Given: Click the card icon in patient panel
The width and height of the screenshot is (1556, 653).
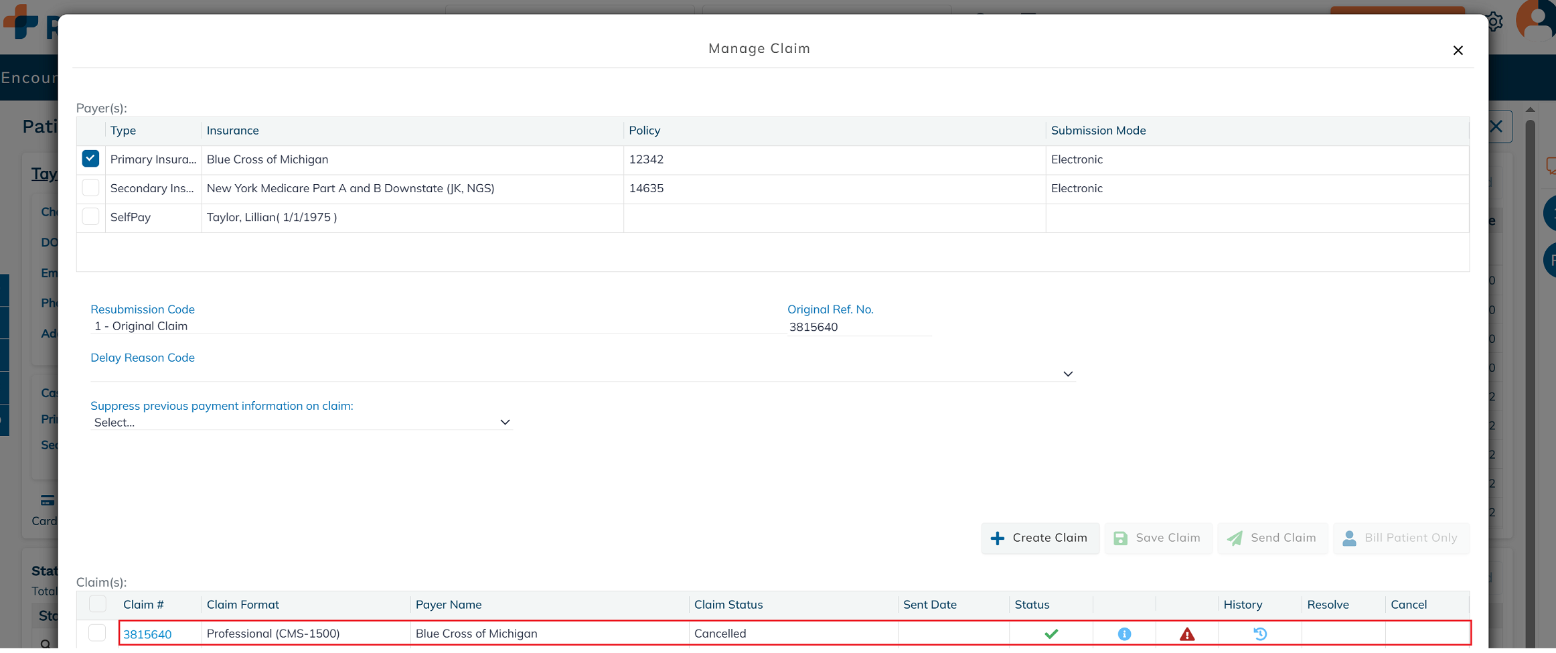Looking at the screenshot, I should (x=48, y=500).
